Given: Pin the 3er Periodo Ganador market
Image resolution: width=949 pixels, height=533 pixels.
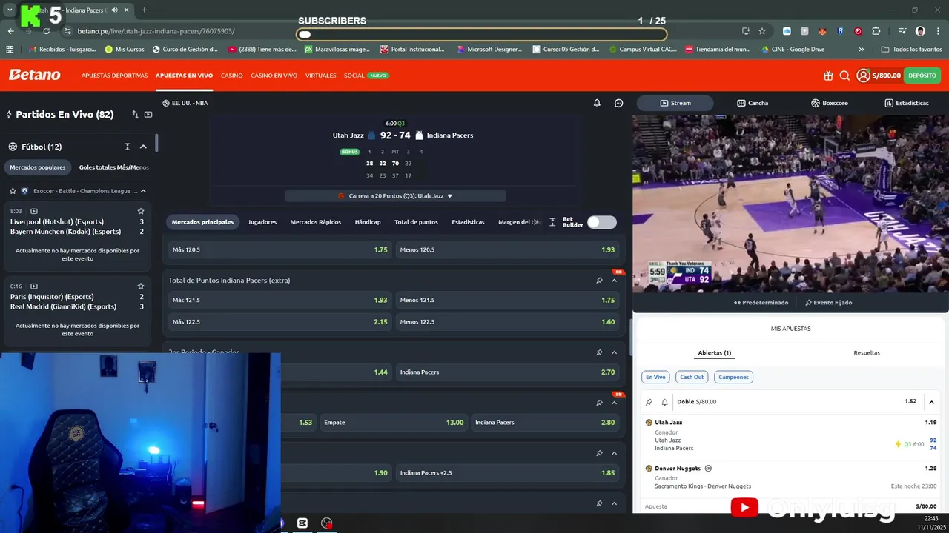Looking at the screenshot, I should tap(599, 352).
